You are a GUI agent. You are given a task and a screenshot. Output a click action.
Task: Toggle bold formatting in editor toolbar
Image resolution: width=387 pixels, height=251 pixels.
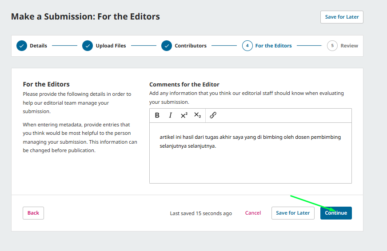coord(157,115)
